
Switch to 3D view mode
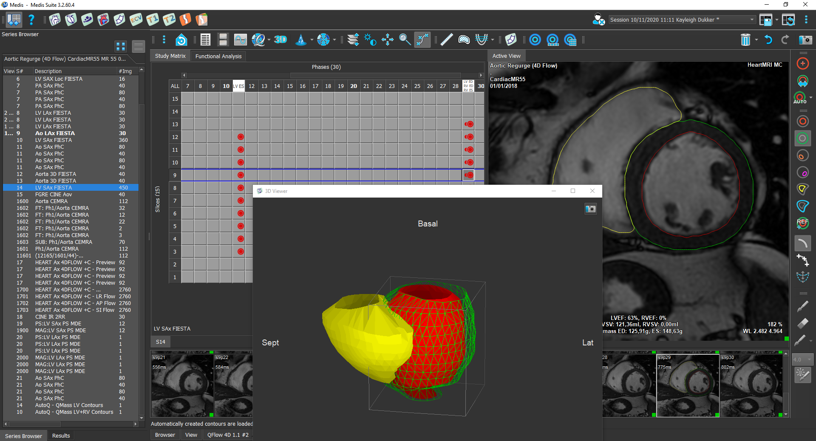pyautogui.click(x=280, y=40)
